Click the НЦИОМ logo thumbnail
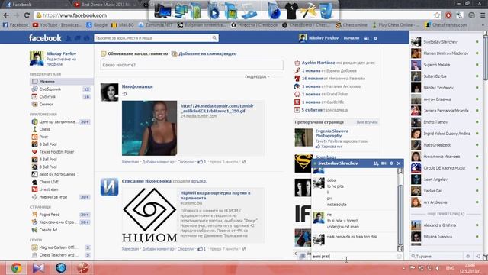Viewport: 488px width, 275px height. 149,215
